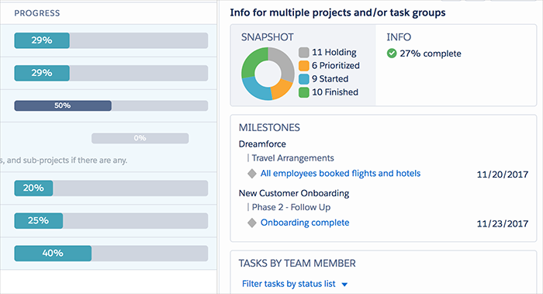This screenshot has height=294, width=543.
Task: Click the Dreamforce project name
Action: pos(262,144)
